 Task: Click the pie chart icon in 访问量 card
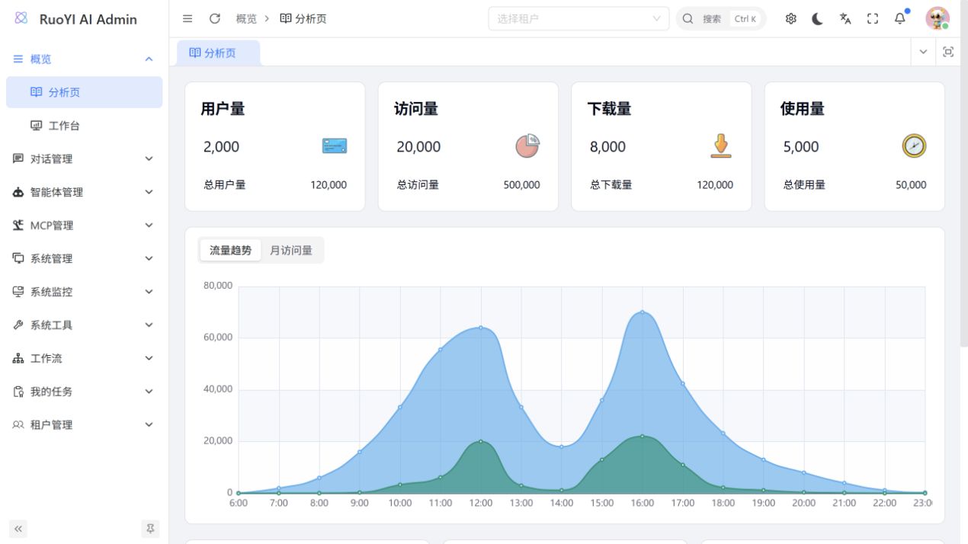(x=527, y=146)
